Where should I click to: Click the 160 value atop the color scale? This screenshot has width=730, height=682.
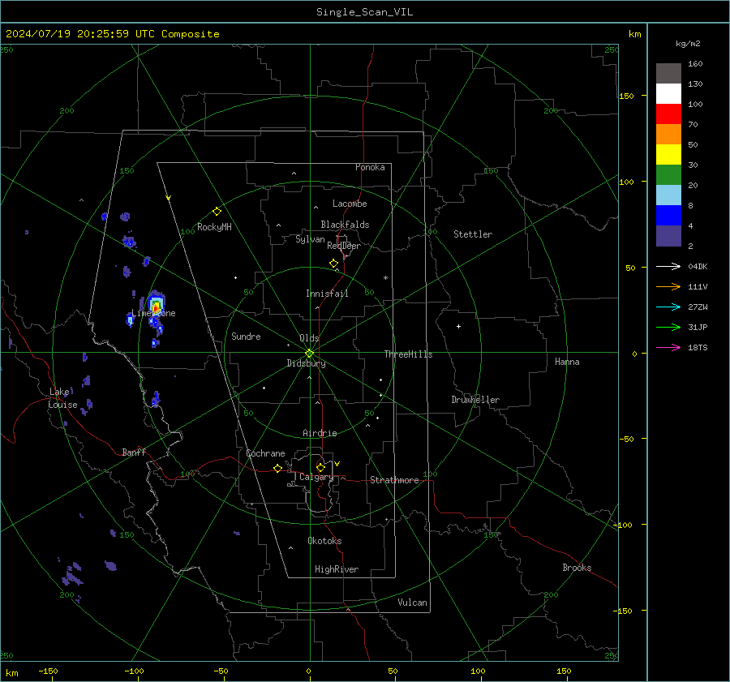pos(695,64)
